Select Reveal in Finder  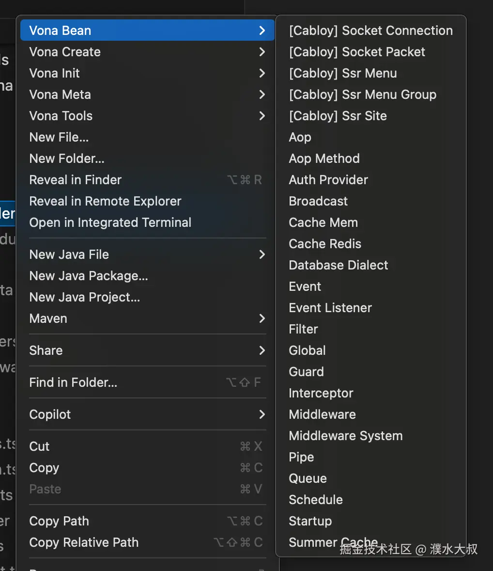point(76,180)
